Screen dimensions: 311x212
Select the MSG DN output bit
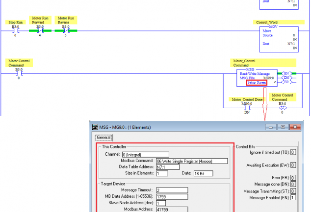286,78
